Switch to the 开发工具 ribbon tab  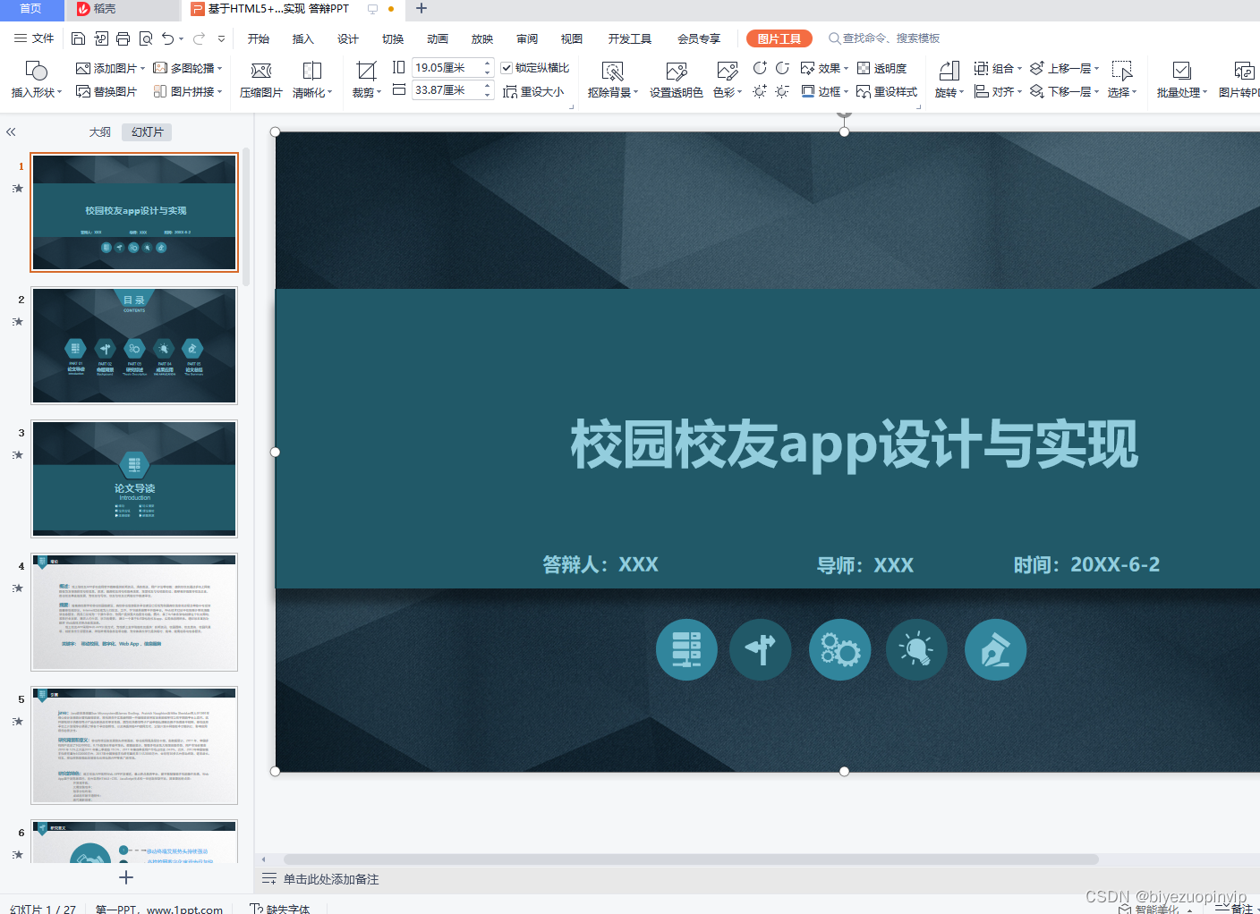(x=630, y=38)
